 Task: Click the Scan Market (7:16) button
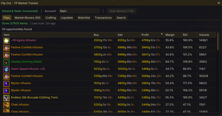(x=121, y=11)
